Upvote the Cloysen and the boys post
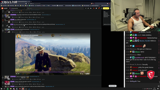 point(3,81)
